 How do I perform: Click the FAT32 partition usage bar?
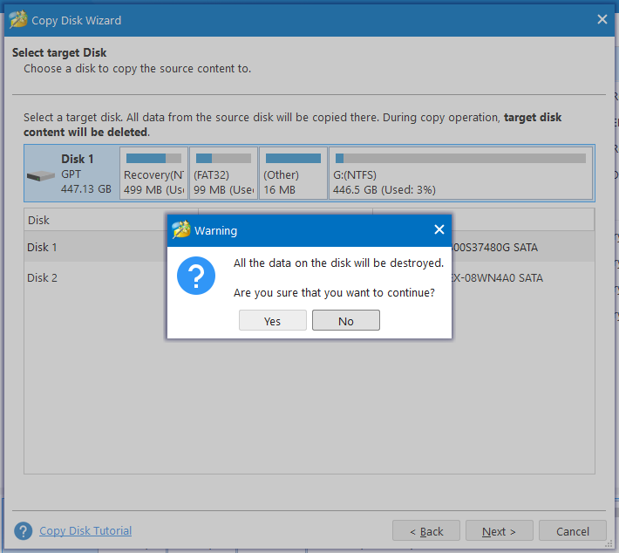coord(223,159)
